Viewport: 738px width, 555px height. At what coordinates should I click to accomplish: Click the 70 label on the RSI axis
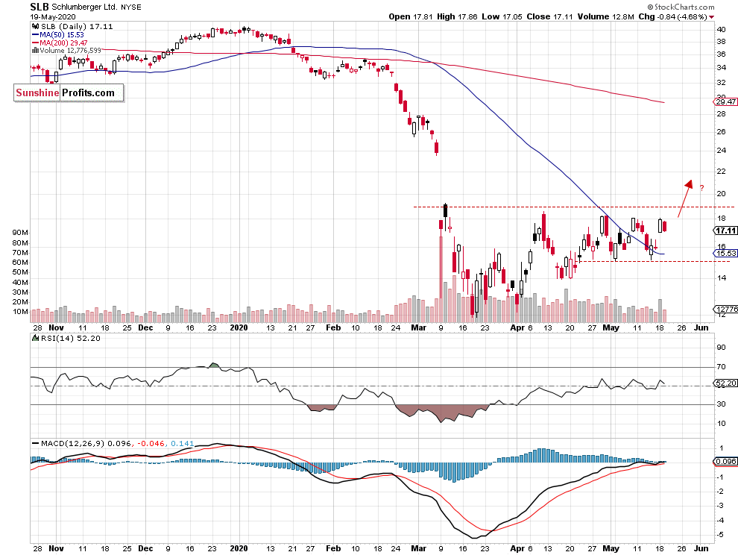pos(721,366)
